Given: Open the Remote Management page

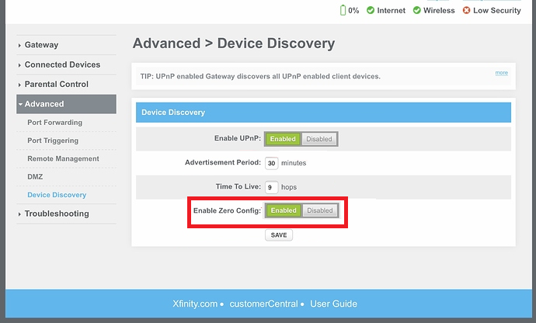Looking at the screenshot, I should (x=63, y=158).
